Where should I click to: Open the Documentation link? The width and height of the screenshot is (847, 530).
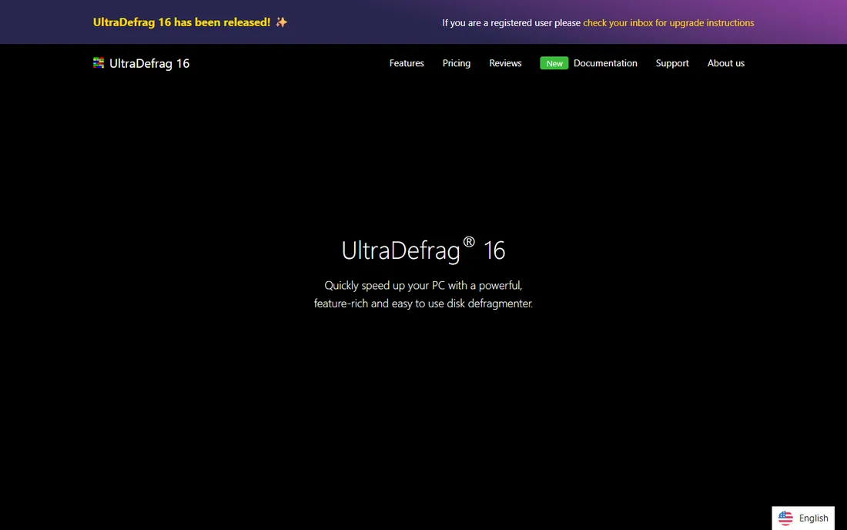click(605, 63)
